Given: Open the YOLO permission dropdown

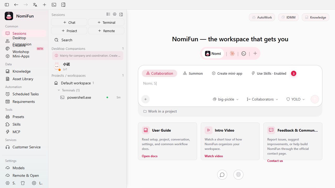Looking at the screenshot, I should 296,99.
